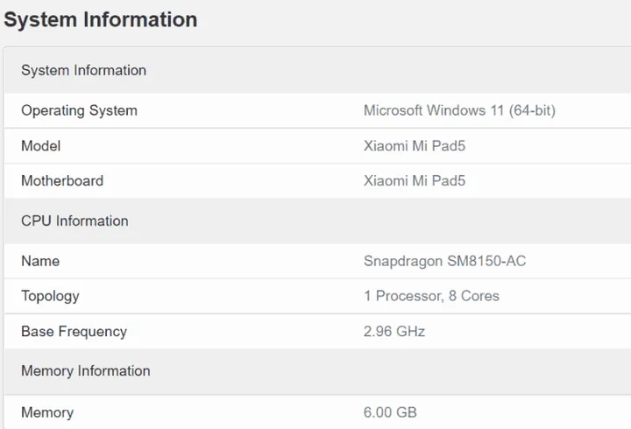
Task: Click the Memory Information section header
Action: pyautogui.click(x=85, y=371)
